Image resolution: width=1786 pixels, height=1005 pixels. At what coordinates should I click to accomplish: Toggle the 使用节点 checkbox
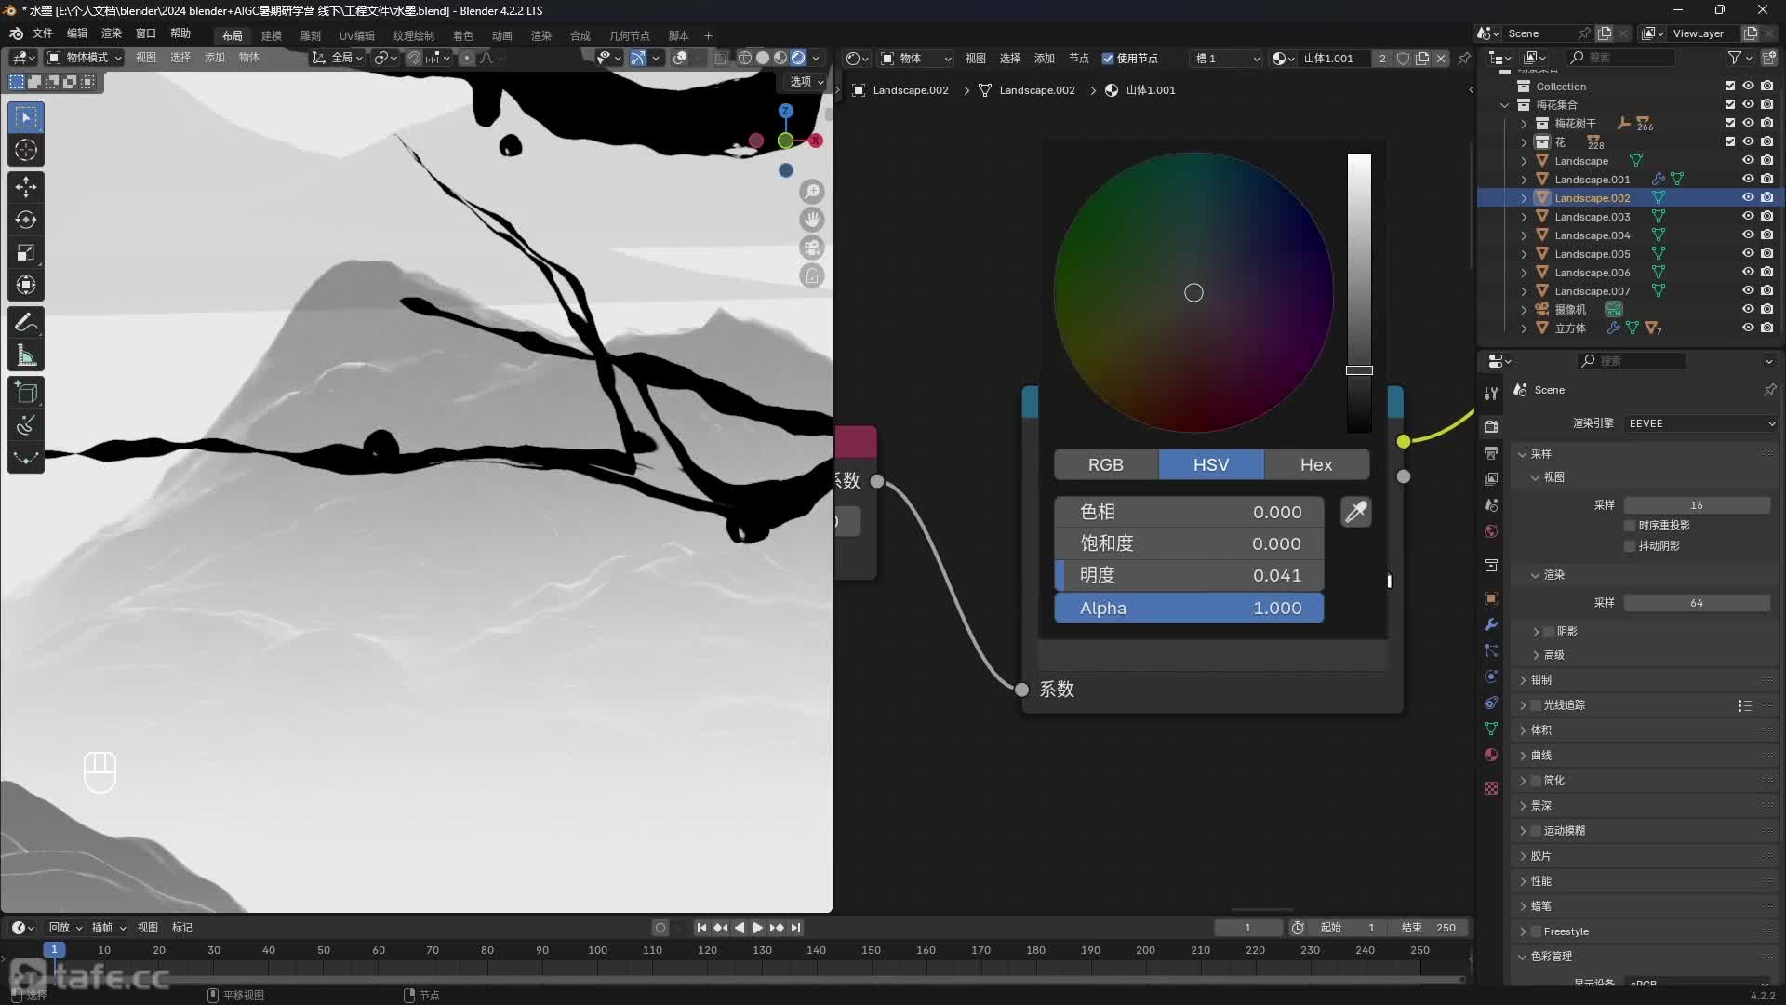pyautogui.click(x=1108, y=58)
